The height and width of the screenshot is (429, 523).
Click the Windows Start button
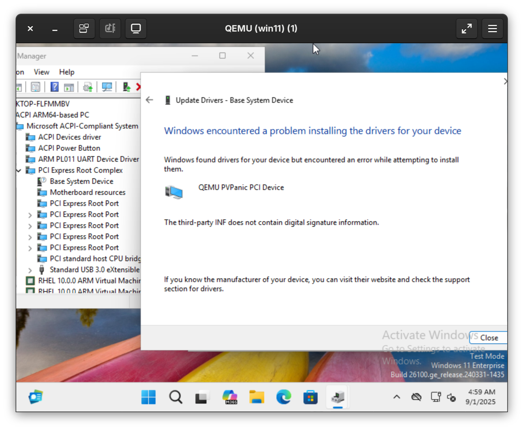pyautogui.click(x=149, y=397)
